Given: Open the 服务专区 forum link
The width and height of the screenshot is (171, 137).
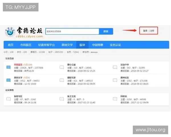Looking at the screenshot, I should click(x=18, y=96).
